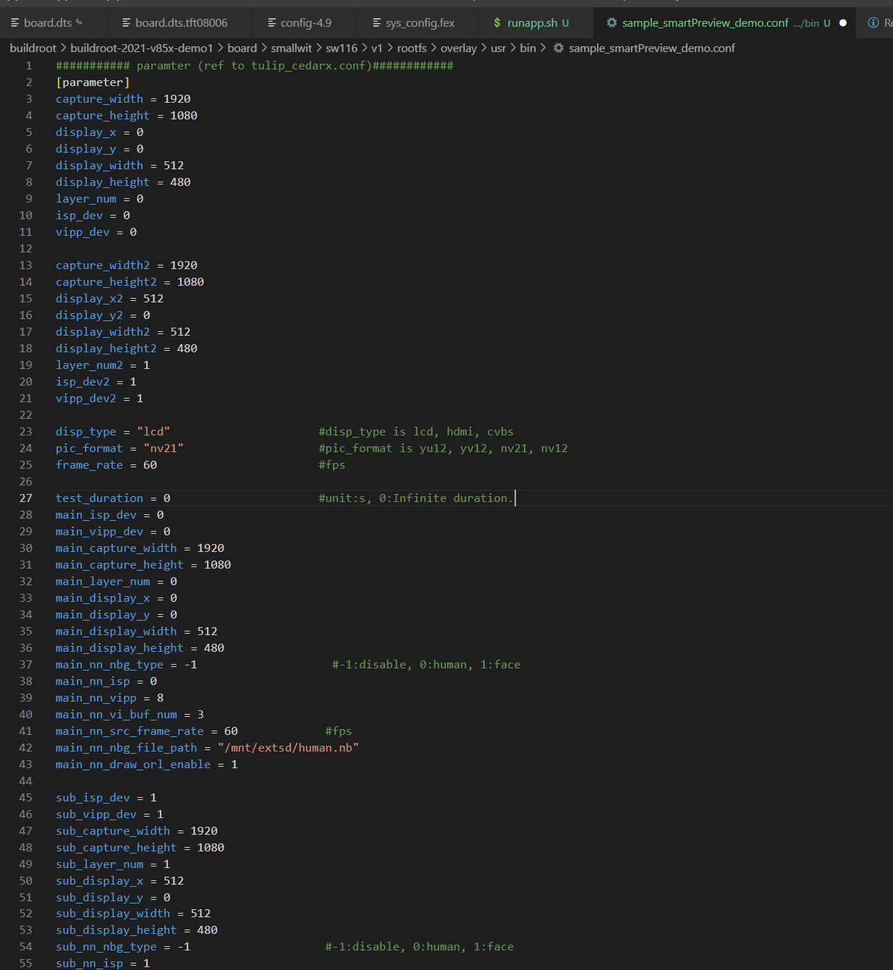Click the gear icon in the breadcrumb path
Viewport: 893px width, 970px height.
tap(559, 48)
